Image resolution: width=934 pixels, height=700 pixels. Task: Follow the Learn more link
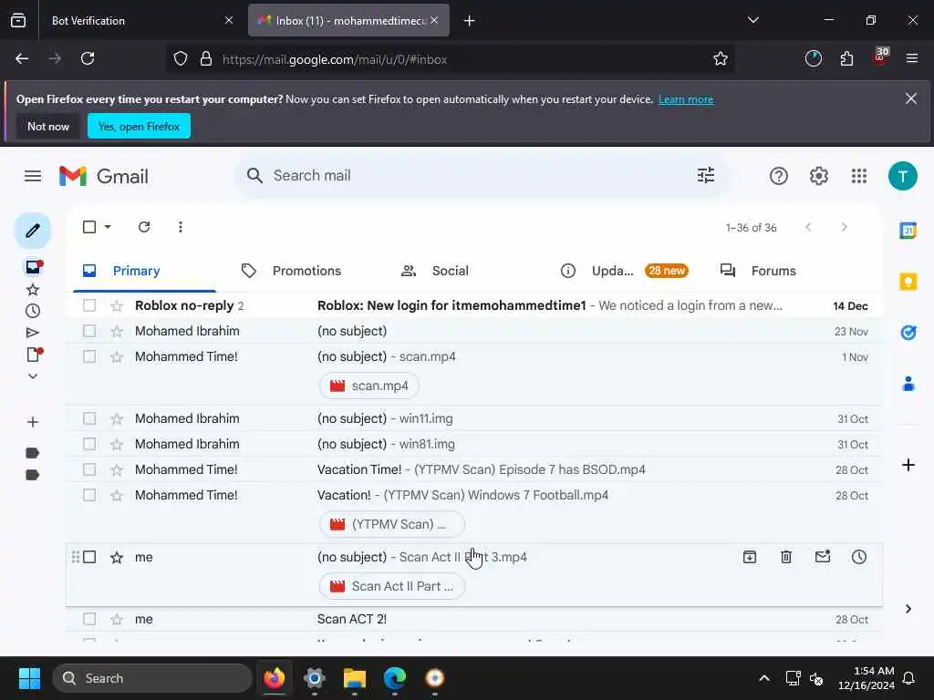(686, 99)
